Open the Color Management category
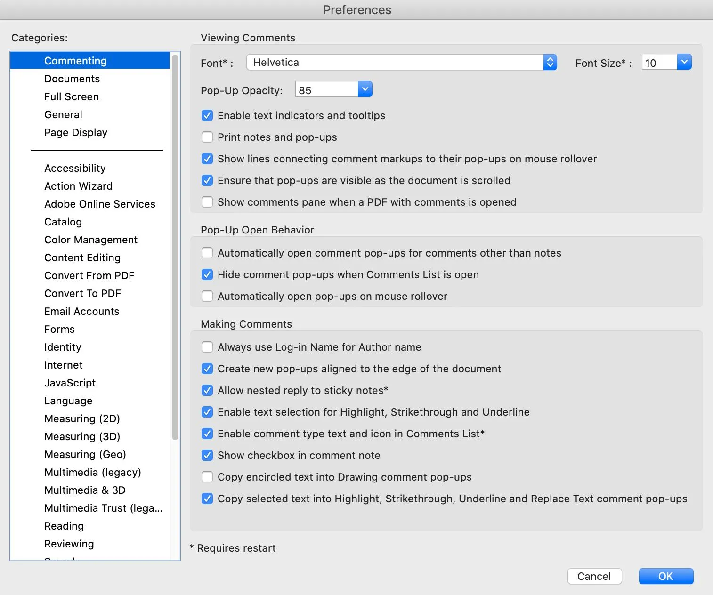The height and width of the screenshot is (595, 713). 90,240
